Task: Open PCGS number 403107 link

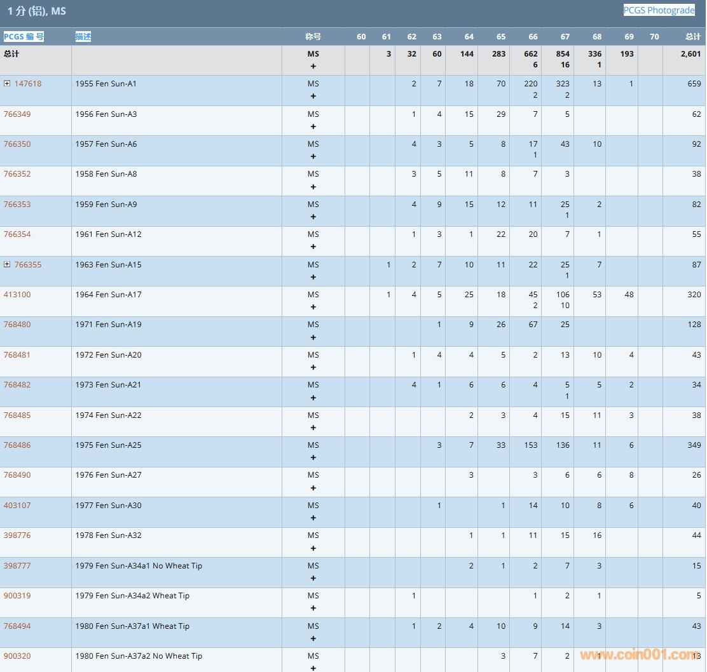Action: (x=17, y=506)
